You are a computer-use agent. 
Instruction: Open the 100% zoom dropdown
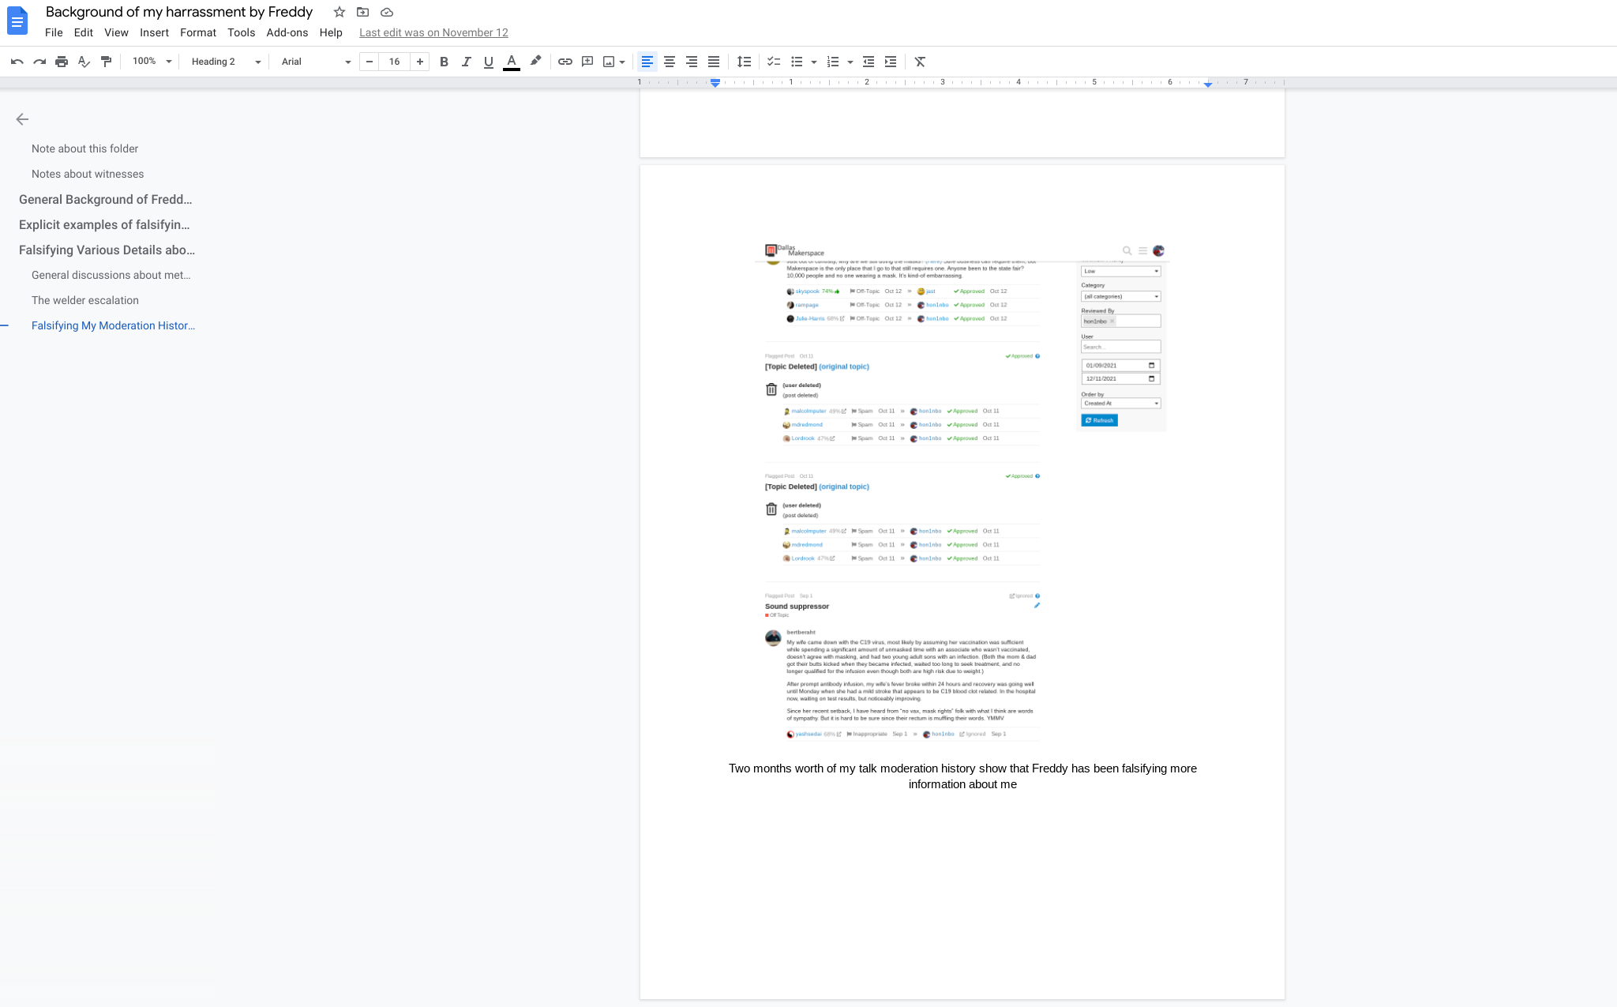152,62
